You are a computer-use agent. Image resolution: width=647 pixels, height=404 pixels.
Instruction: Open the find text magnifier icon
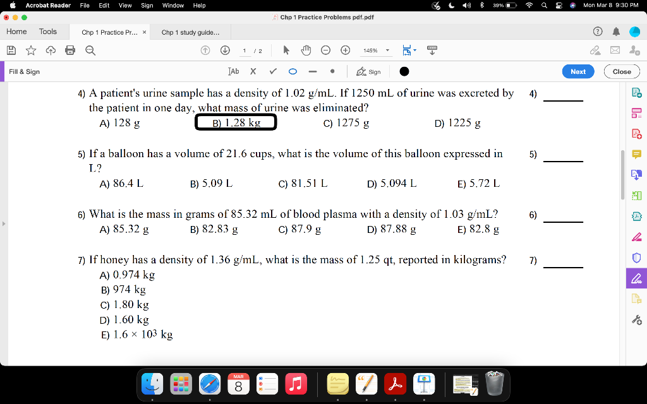coord(90,50)
